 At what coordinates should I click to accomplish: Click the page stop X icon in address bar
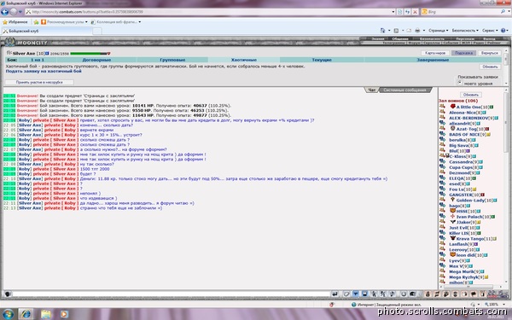point(415,12)
